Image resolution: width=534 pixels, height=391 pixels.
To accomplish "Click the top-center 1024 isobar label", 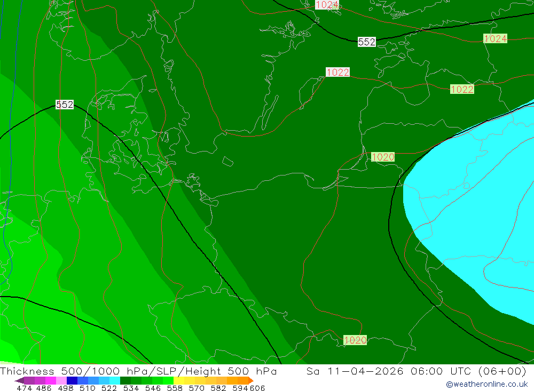I will [x=327, y=5].
